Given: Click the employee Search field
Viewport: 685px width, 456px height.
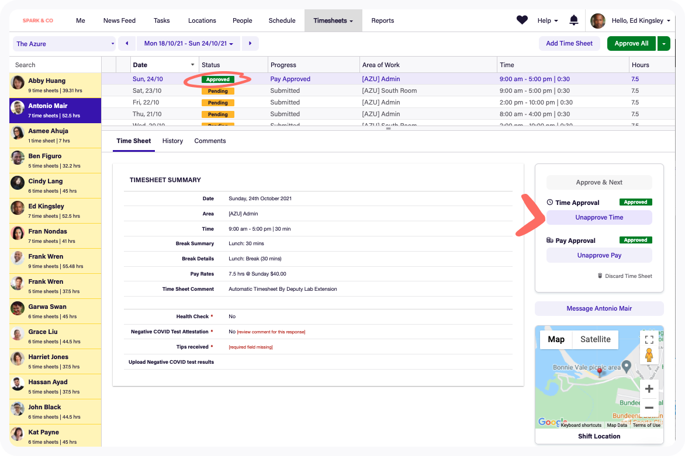Looking at the screenshot, I should [56, 65].
